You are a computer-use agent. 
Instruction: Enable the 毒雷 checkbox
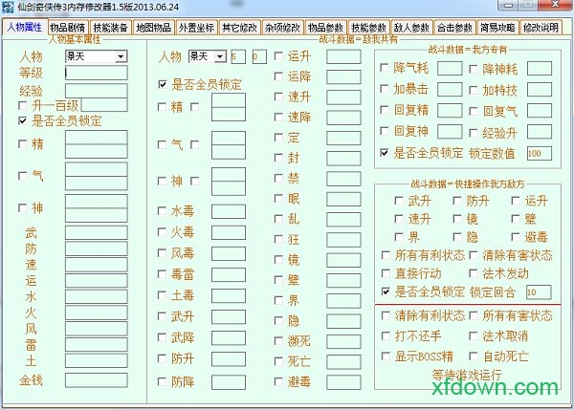(162, 274)
